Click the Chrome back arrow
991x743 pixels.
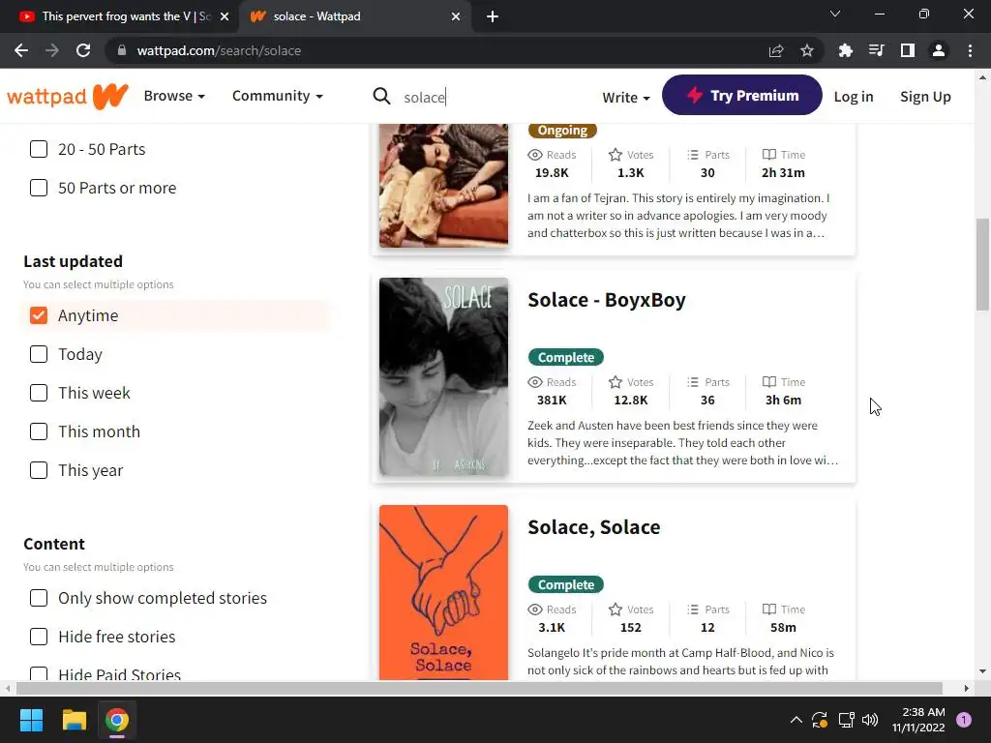coord(21,50)
